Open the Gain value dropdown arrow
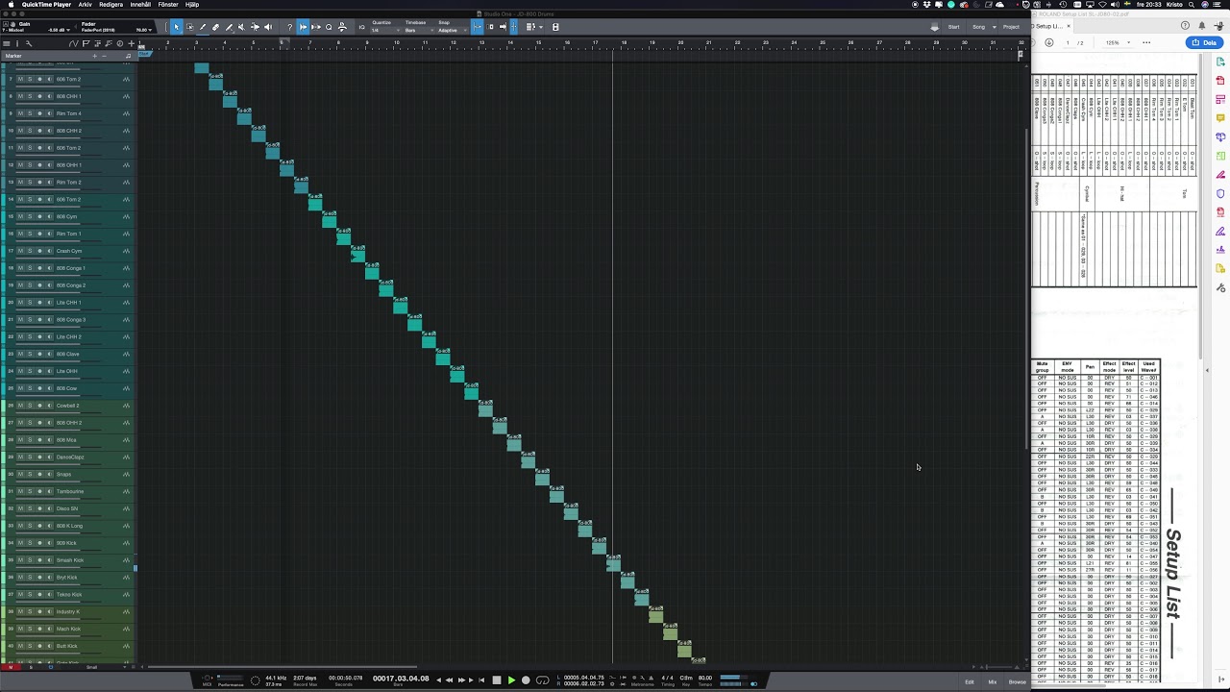 point(68,30)
